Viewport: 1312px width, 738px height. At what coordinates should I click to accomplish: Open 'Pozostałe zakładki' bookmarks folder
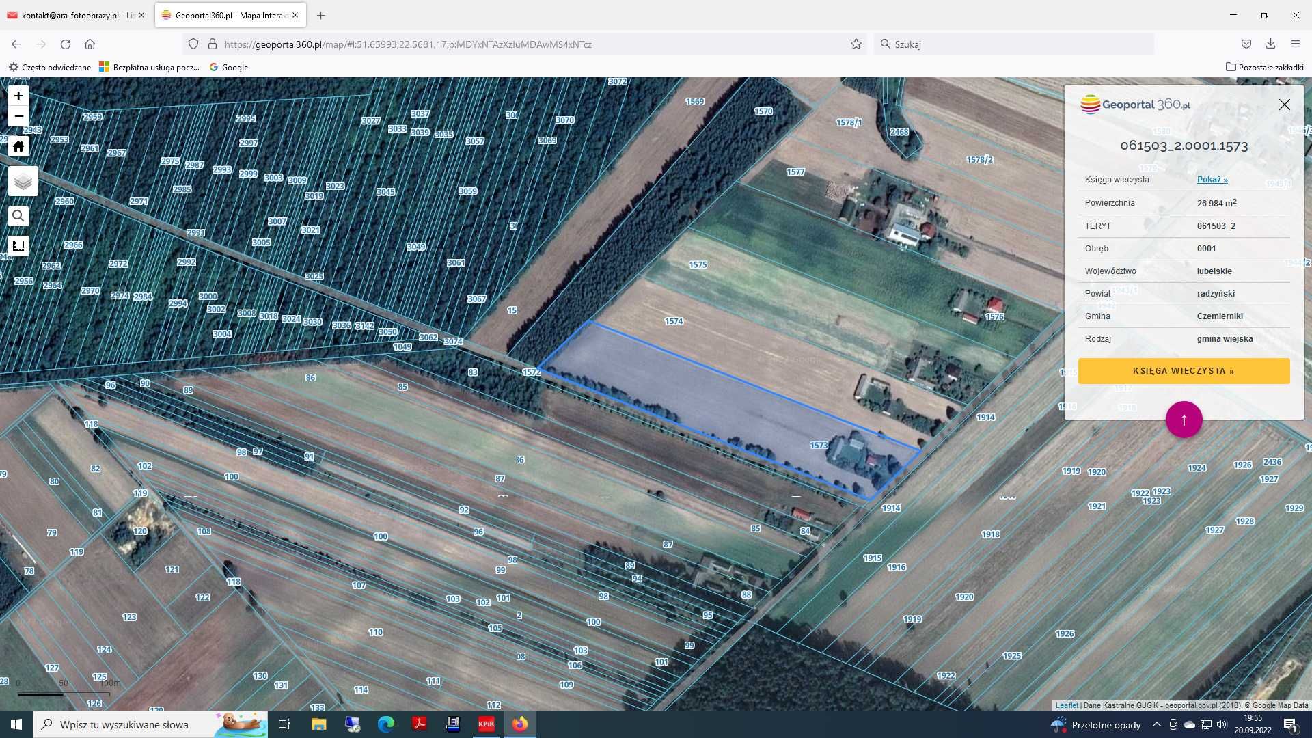click(1265, 67)
